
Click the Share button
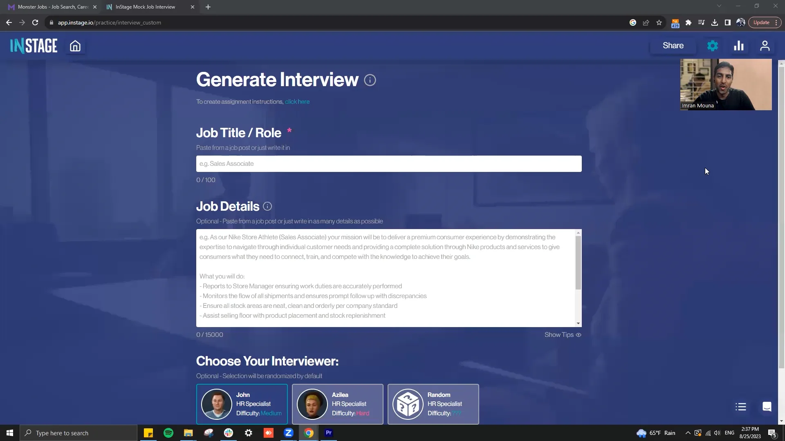coord(673,45)
